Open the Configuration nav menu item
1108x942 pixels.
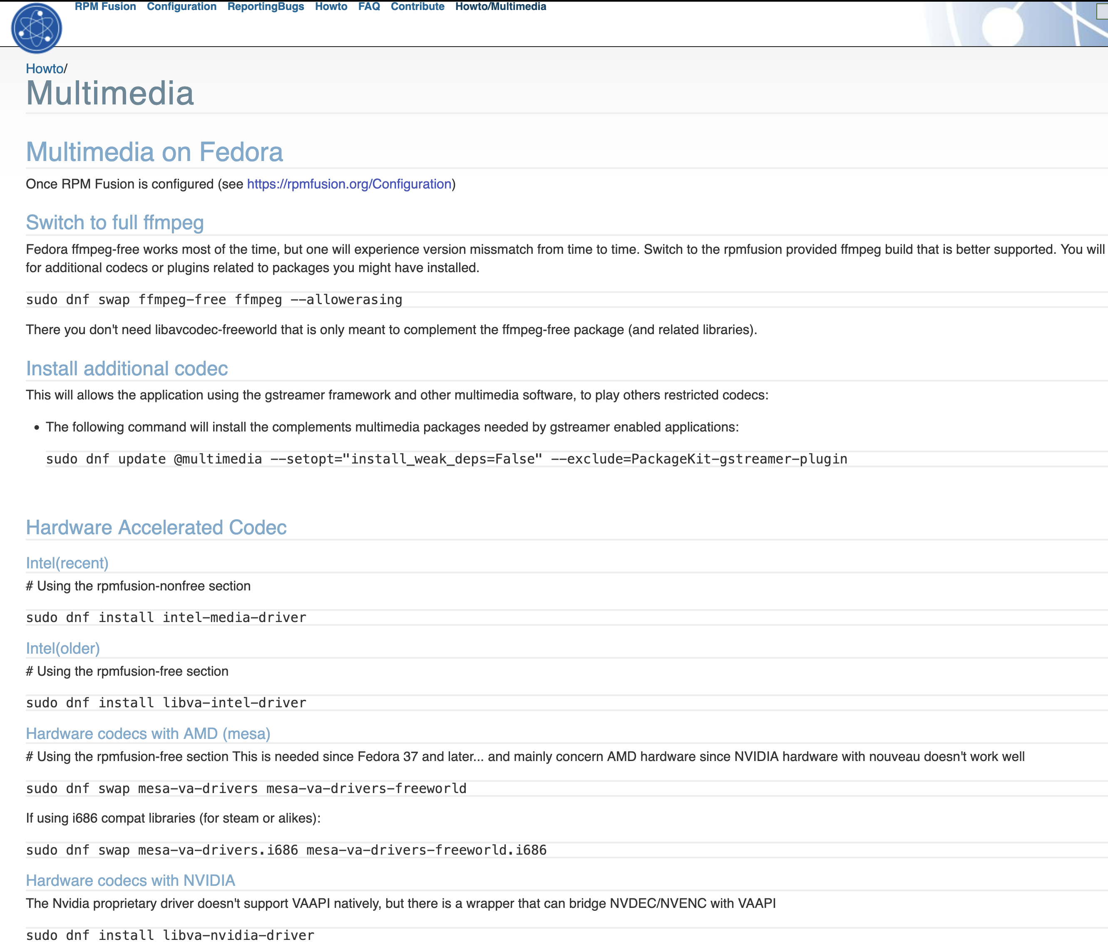[x=181, y=7]
